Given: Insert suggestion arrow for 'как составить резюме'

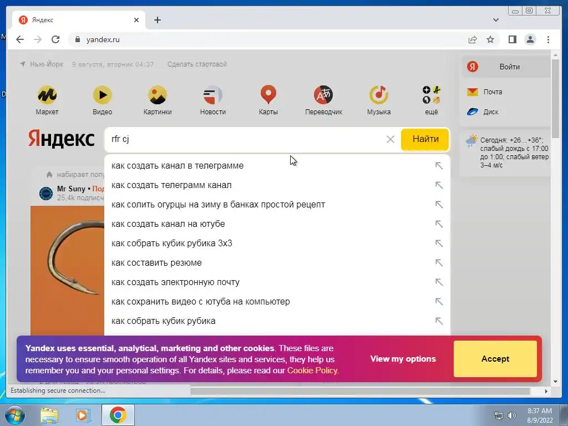Looking at the screenshot, I should click(439, 262).
